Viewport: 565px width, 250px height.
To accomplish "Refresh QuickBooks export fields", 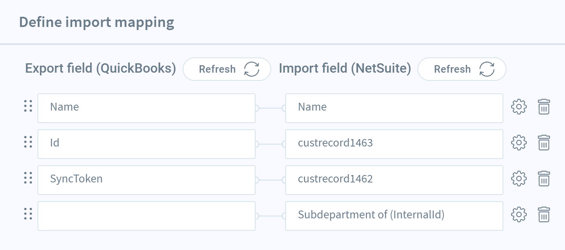I will point(227,69).
